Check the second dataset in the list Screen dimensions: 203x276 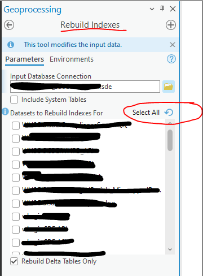[x=16, y=139]
